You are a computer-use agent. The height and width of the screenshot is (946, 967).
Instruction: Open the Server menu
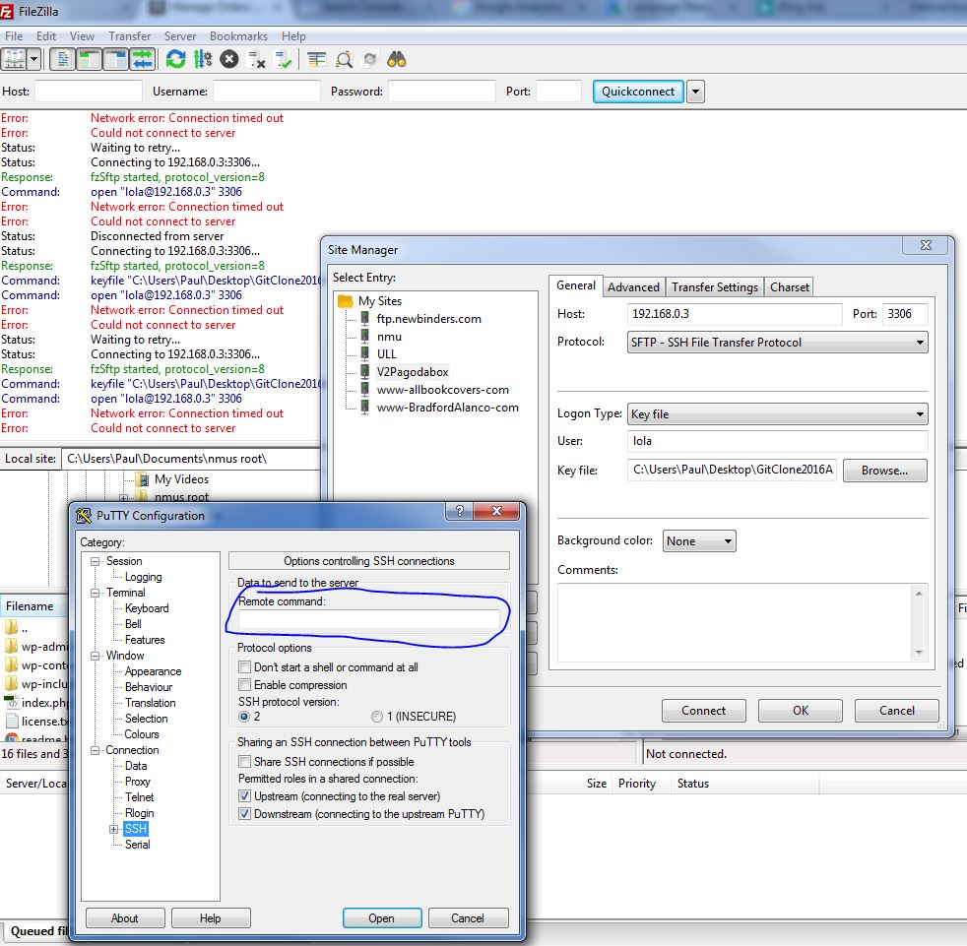click(180, 35)
